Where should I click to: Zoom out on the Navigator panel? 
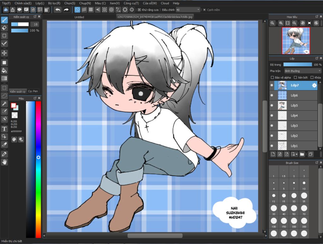click(x=294, y=23)
